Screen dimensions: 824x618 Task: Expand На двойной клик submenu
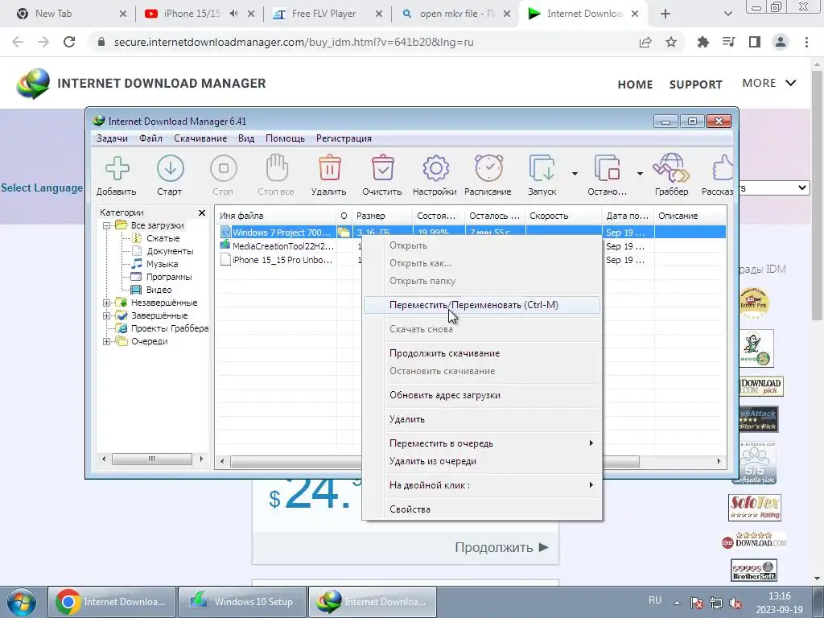tap(481, 485)
